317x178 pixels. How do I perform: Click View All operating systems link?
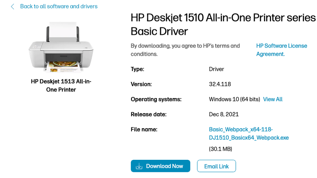click(273, 99)
